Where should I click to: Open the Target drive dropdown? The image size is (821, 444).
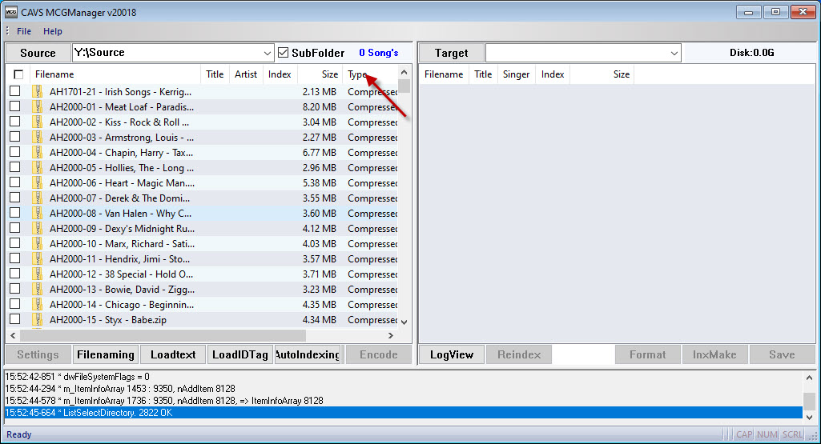(x=674, y=53)
